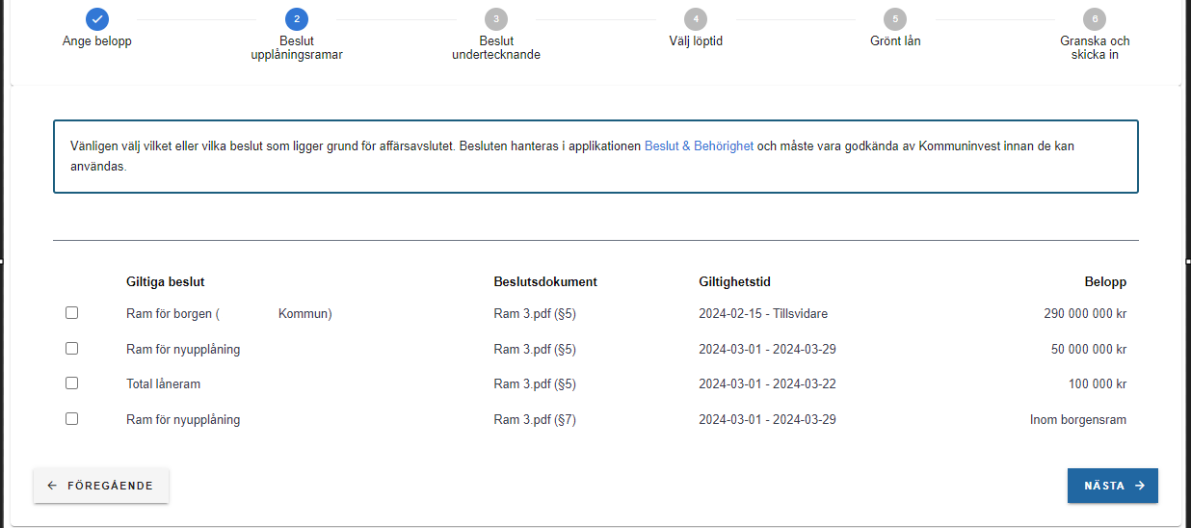Open the Beslut & Behörighet link
The height and width of the screenshot is (528, 1191).
pos(699,146)
